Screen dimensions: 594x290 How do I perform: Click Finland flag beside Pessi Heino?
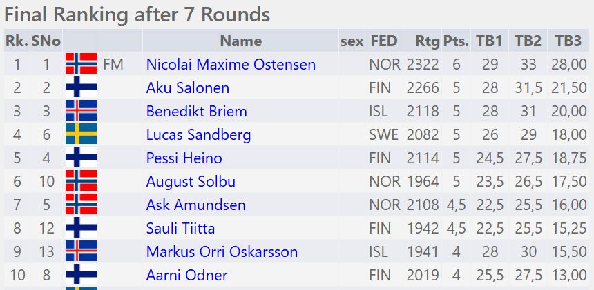point(81,158)
